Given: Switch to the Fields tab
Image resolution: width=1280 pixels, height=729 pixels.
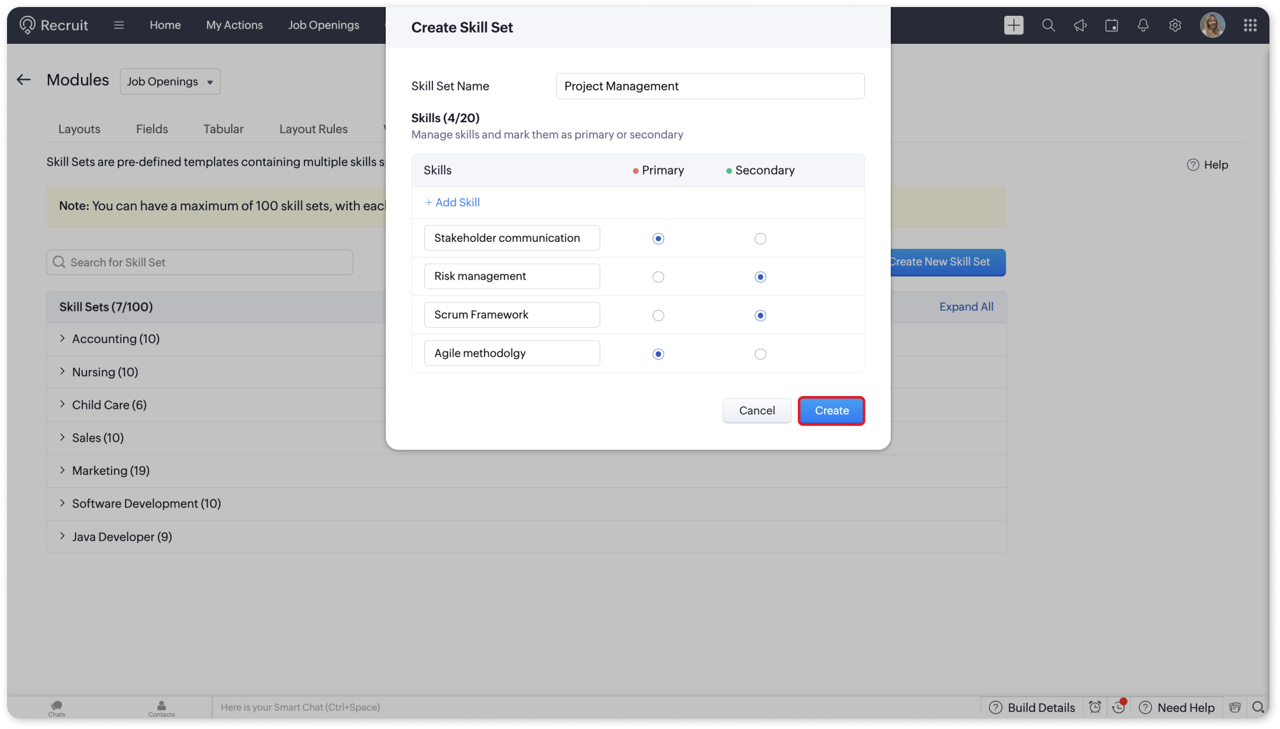Looking at the screenshot, I should pyautogui.click(x=151, y=129).
